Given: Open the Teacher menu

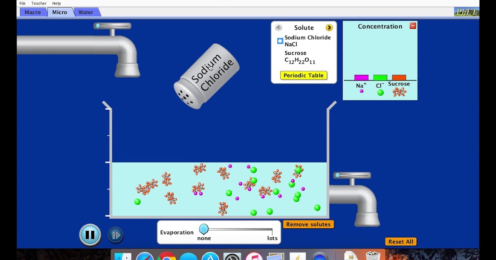Looking at the screenshot, I should click(39, 3).
